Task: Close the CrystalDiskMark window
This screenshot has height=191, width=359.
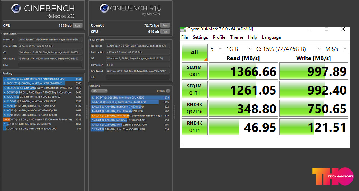Action: pyautogui.click(x=343, y=29)
